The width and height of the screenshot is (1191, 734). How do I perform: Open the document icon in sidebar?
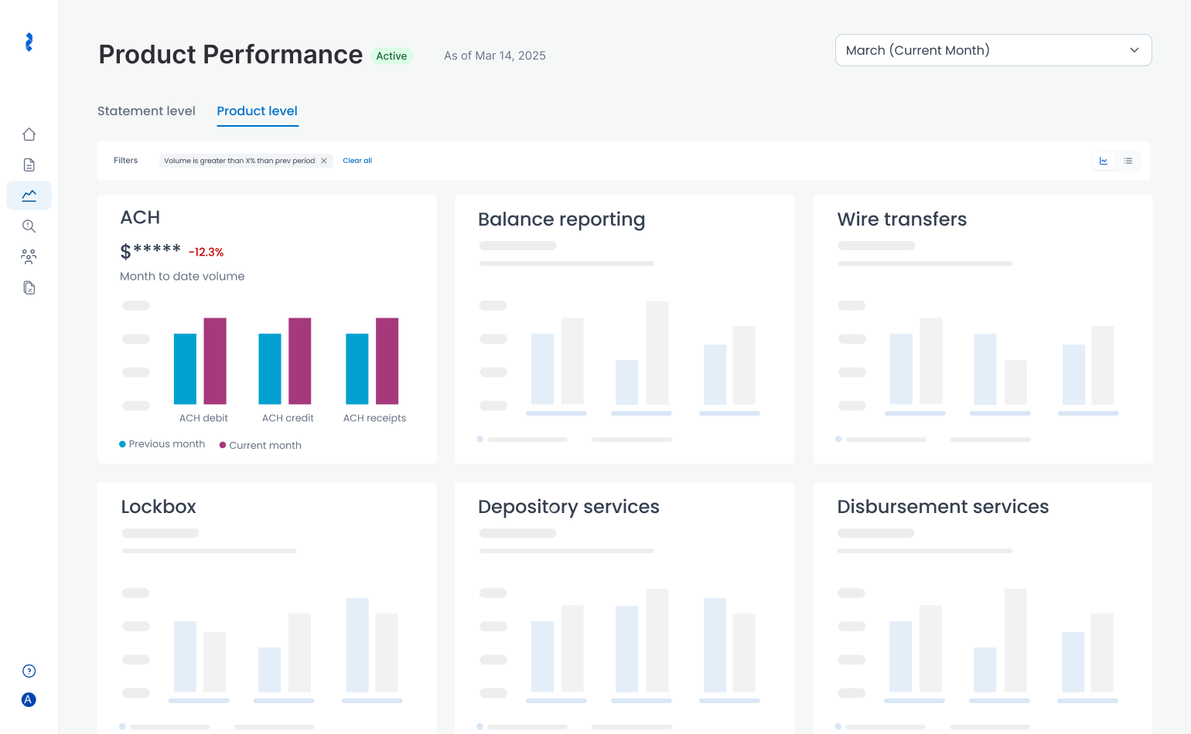tap(29, 165)
